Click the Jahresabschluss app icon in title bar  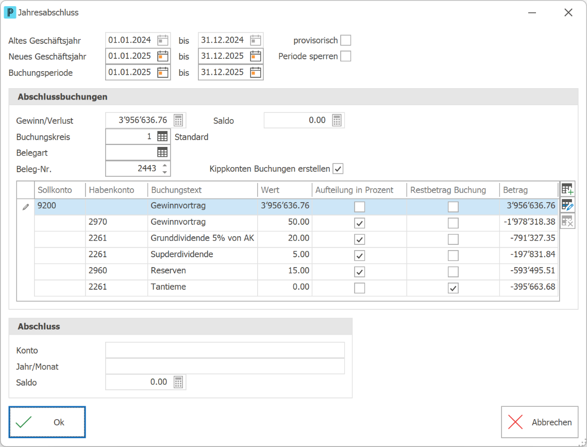coord(10,12)
